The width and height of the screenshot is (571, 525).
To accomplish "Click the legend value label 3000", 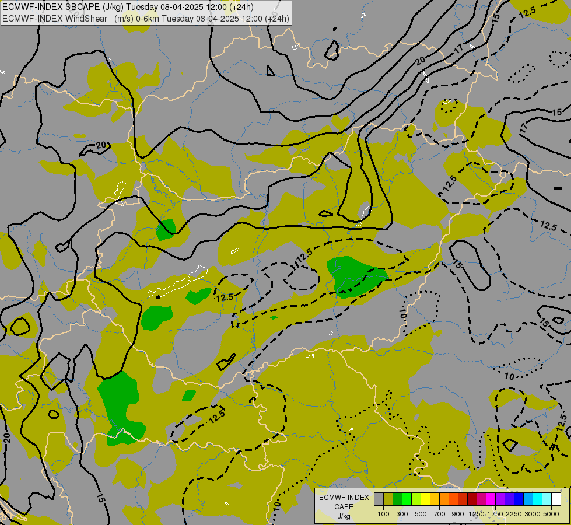I will click(x=533, y=514).
